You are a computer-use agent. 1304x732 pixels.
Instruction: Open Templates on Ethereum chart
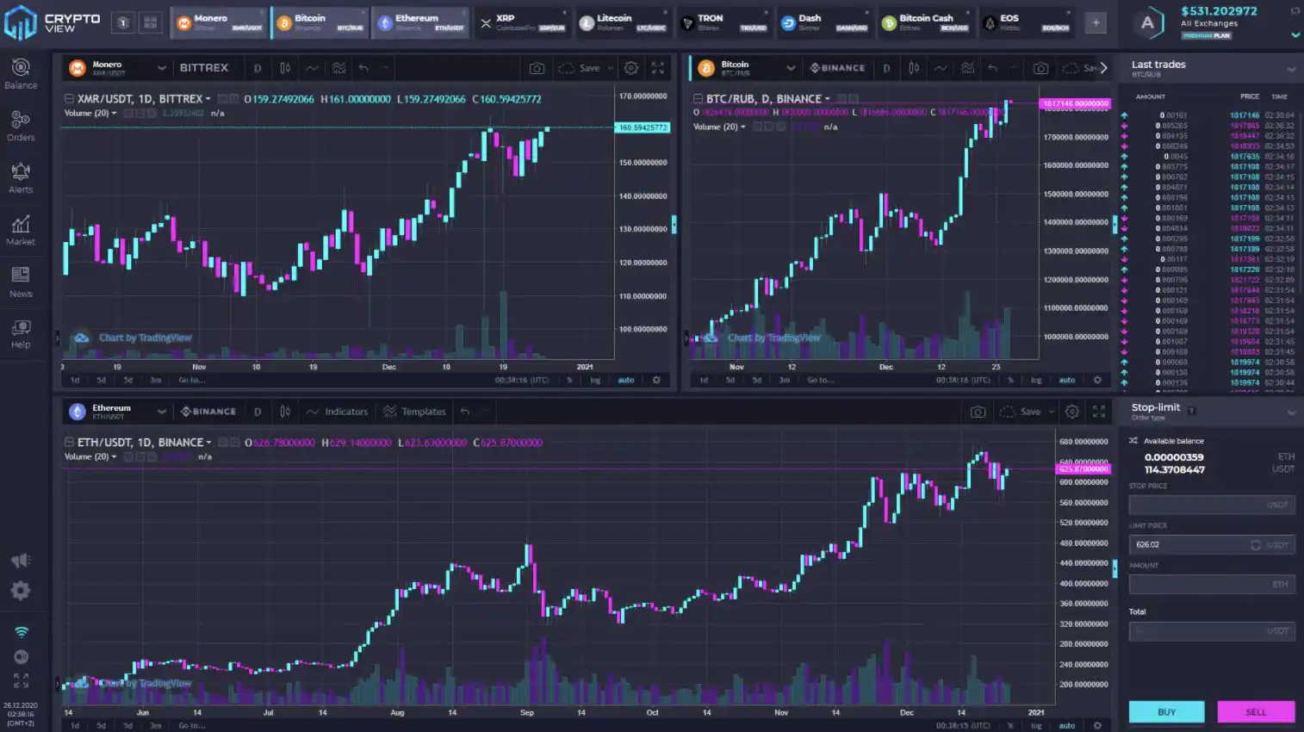point(415,412)
